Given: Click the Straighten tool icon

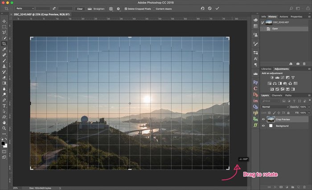Looking at the screenshot, I should (90, 8).
